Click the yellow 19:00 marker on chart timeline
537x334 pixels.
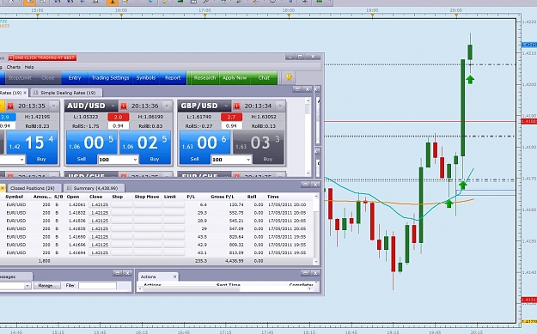tap(372, 15)
